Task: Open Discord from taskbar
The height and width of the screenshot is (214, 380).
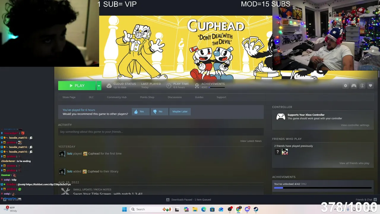Action: coord(247,209)
